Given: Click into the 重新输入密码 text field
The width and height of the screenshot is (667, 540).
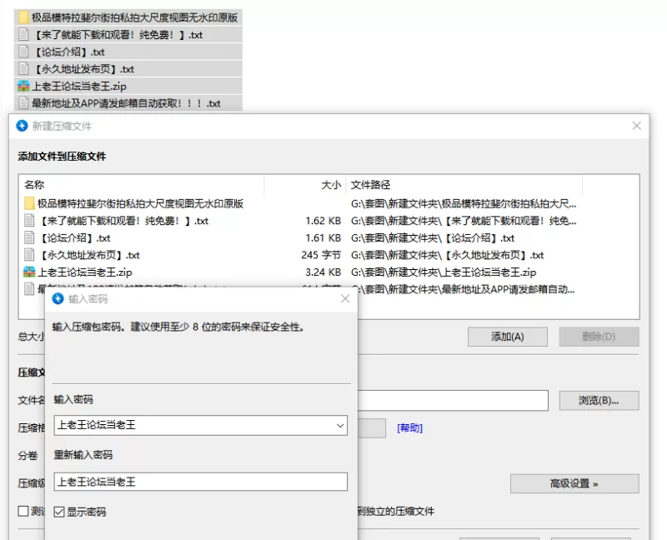Looking at the screenshot, I should click(x=200, y=482).
